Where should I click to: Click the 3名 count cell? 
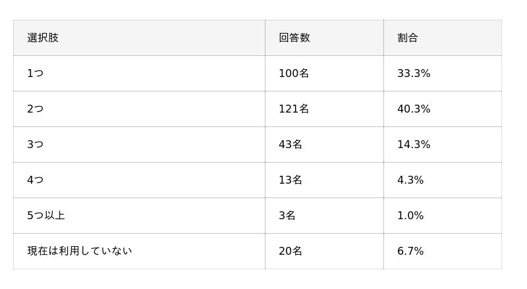pos(287,215)
